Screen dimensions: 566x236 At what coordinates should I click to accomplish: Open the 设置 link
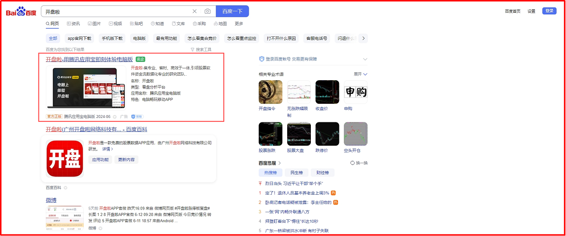(x=532, y=11)
